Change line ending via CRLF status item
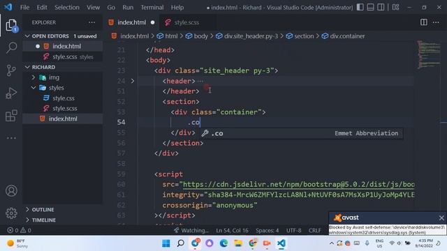 click(314, 230)
